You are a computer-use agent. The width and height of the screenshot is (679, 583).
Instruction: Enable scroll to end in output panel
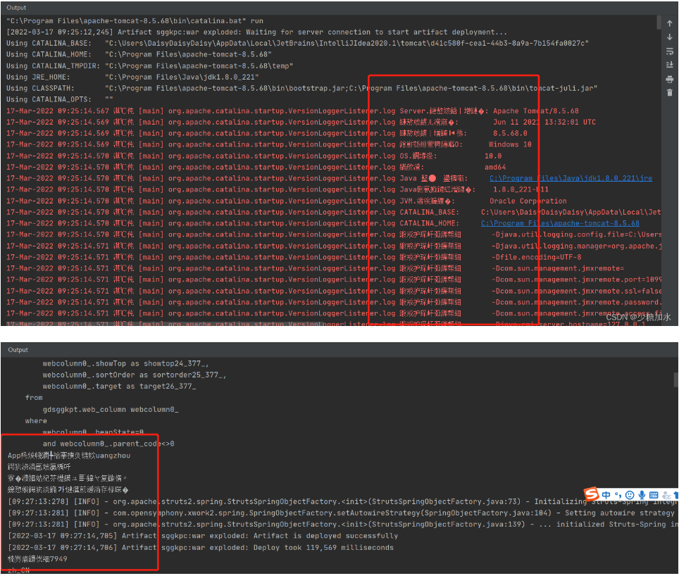669,65
